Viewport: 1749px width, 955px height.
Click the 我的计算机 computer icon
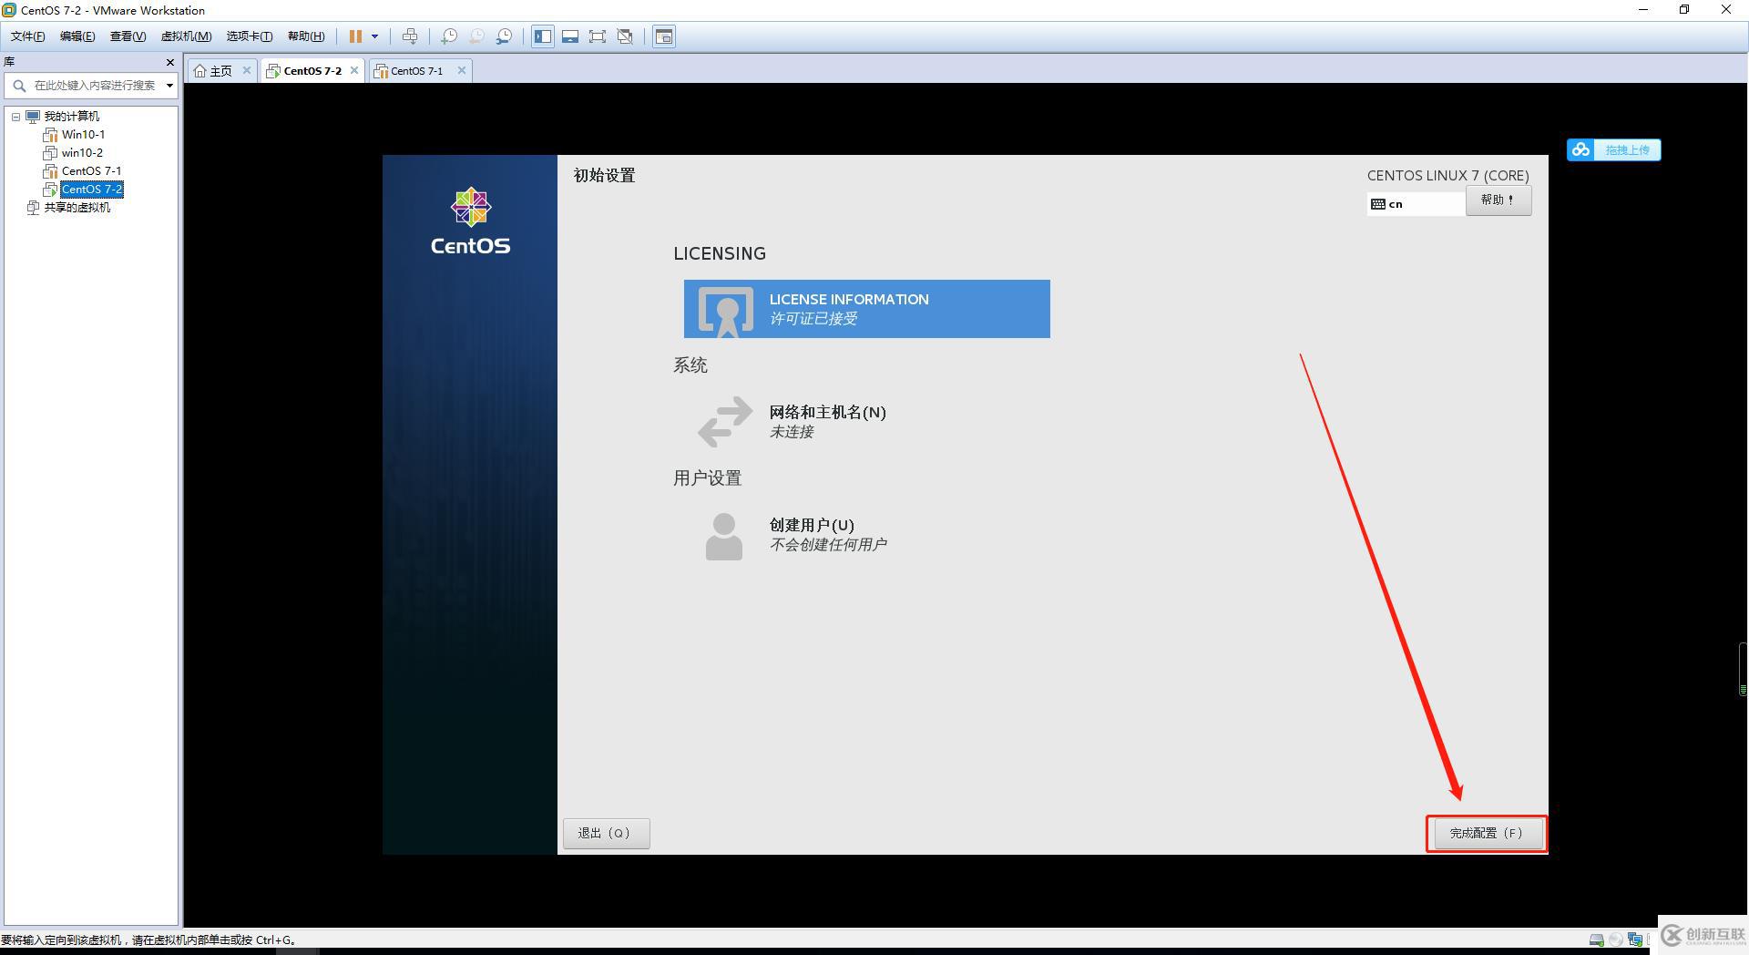tap(33, 117)
